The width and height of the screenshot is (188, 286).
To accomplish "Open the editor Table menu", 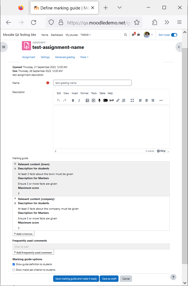I will tap(102, 93).
